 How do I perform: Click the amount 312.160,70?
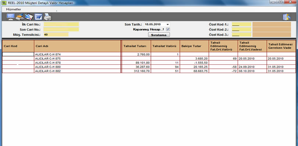pyautogui.click(x=142, y=71)
